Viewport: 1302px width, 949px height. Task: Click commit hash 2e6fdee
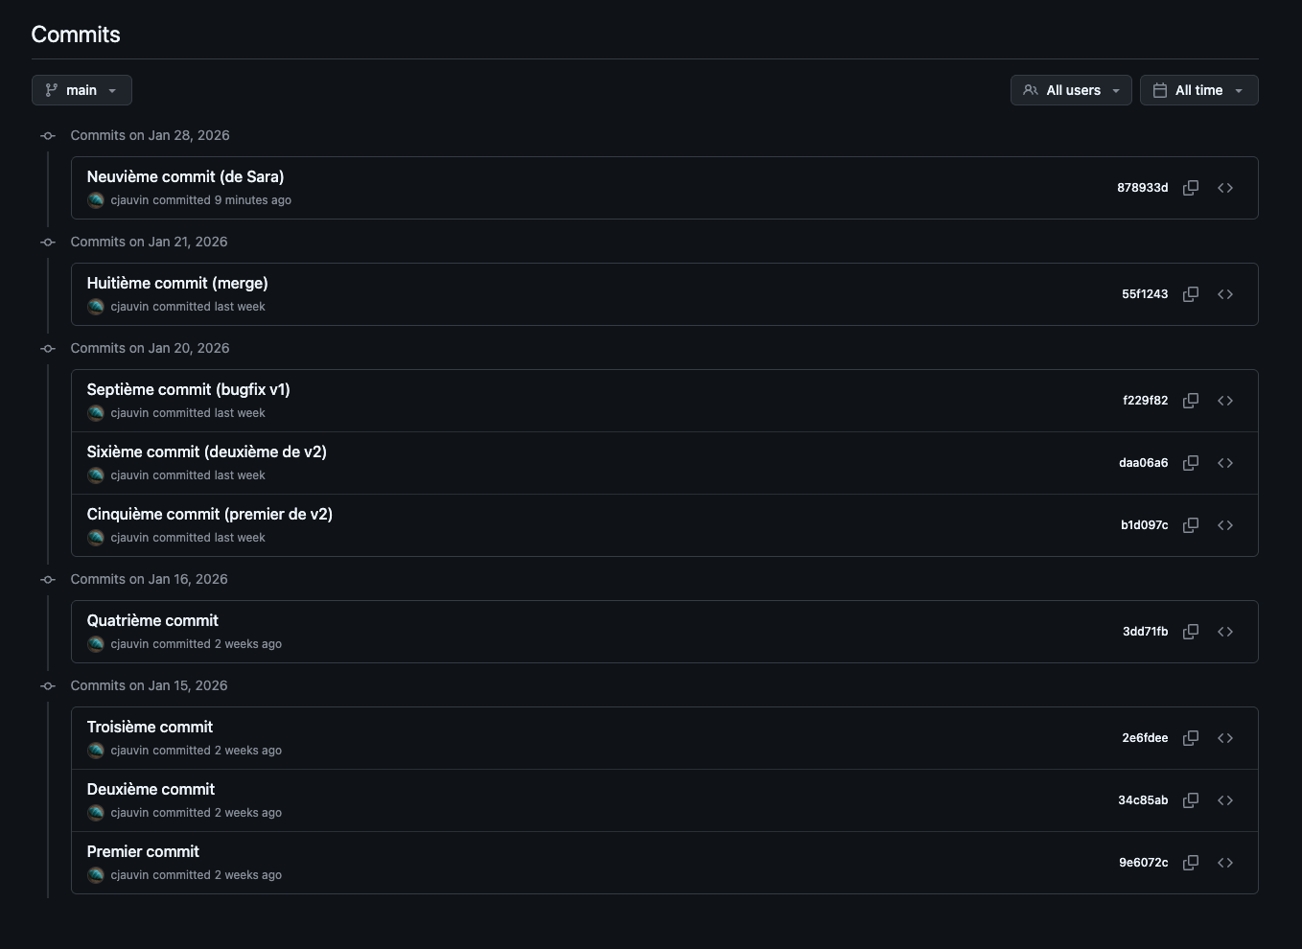(x=1145, y=738)
